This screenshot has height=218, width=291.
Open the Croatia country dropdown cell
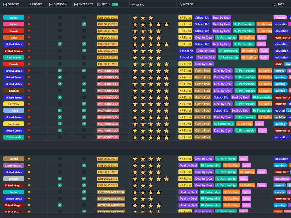(14, 159)
